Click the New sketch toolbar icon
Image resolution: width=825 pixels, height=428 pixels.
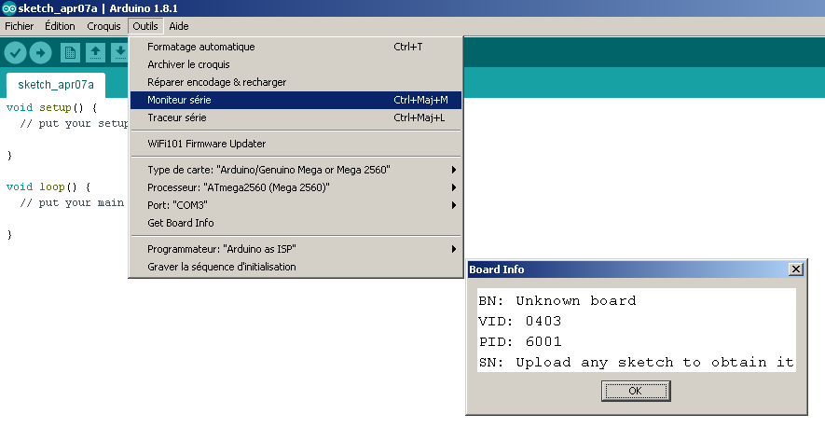70,52
